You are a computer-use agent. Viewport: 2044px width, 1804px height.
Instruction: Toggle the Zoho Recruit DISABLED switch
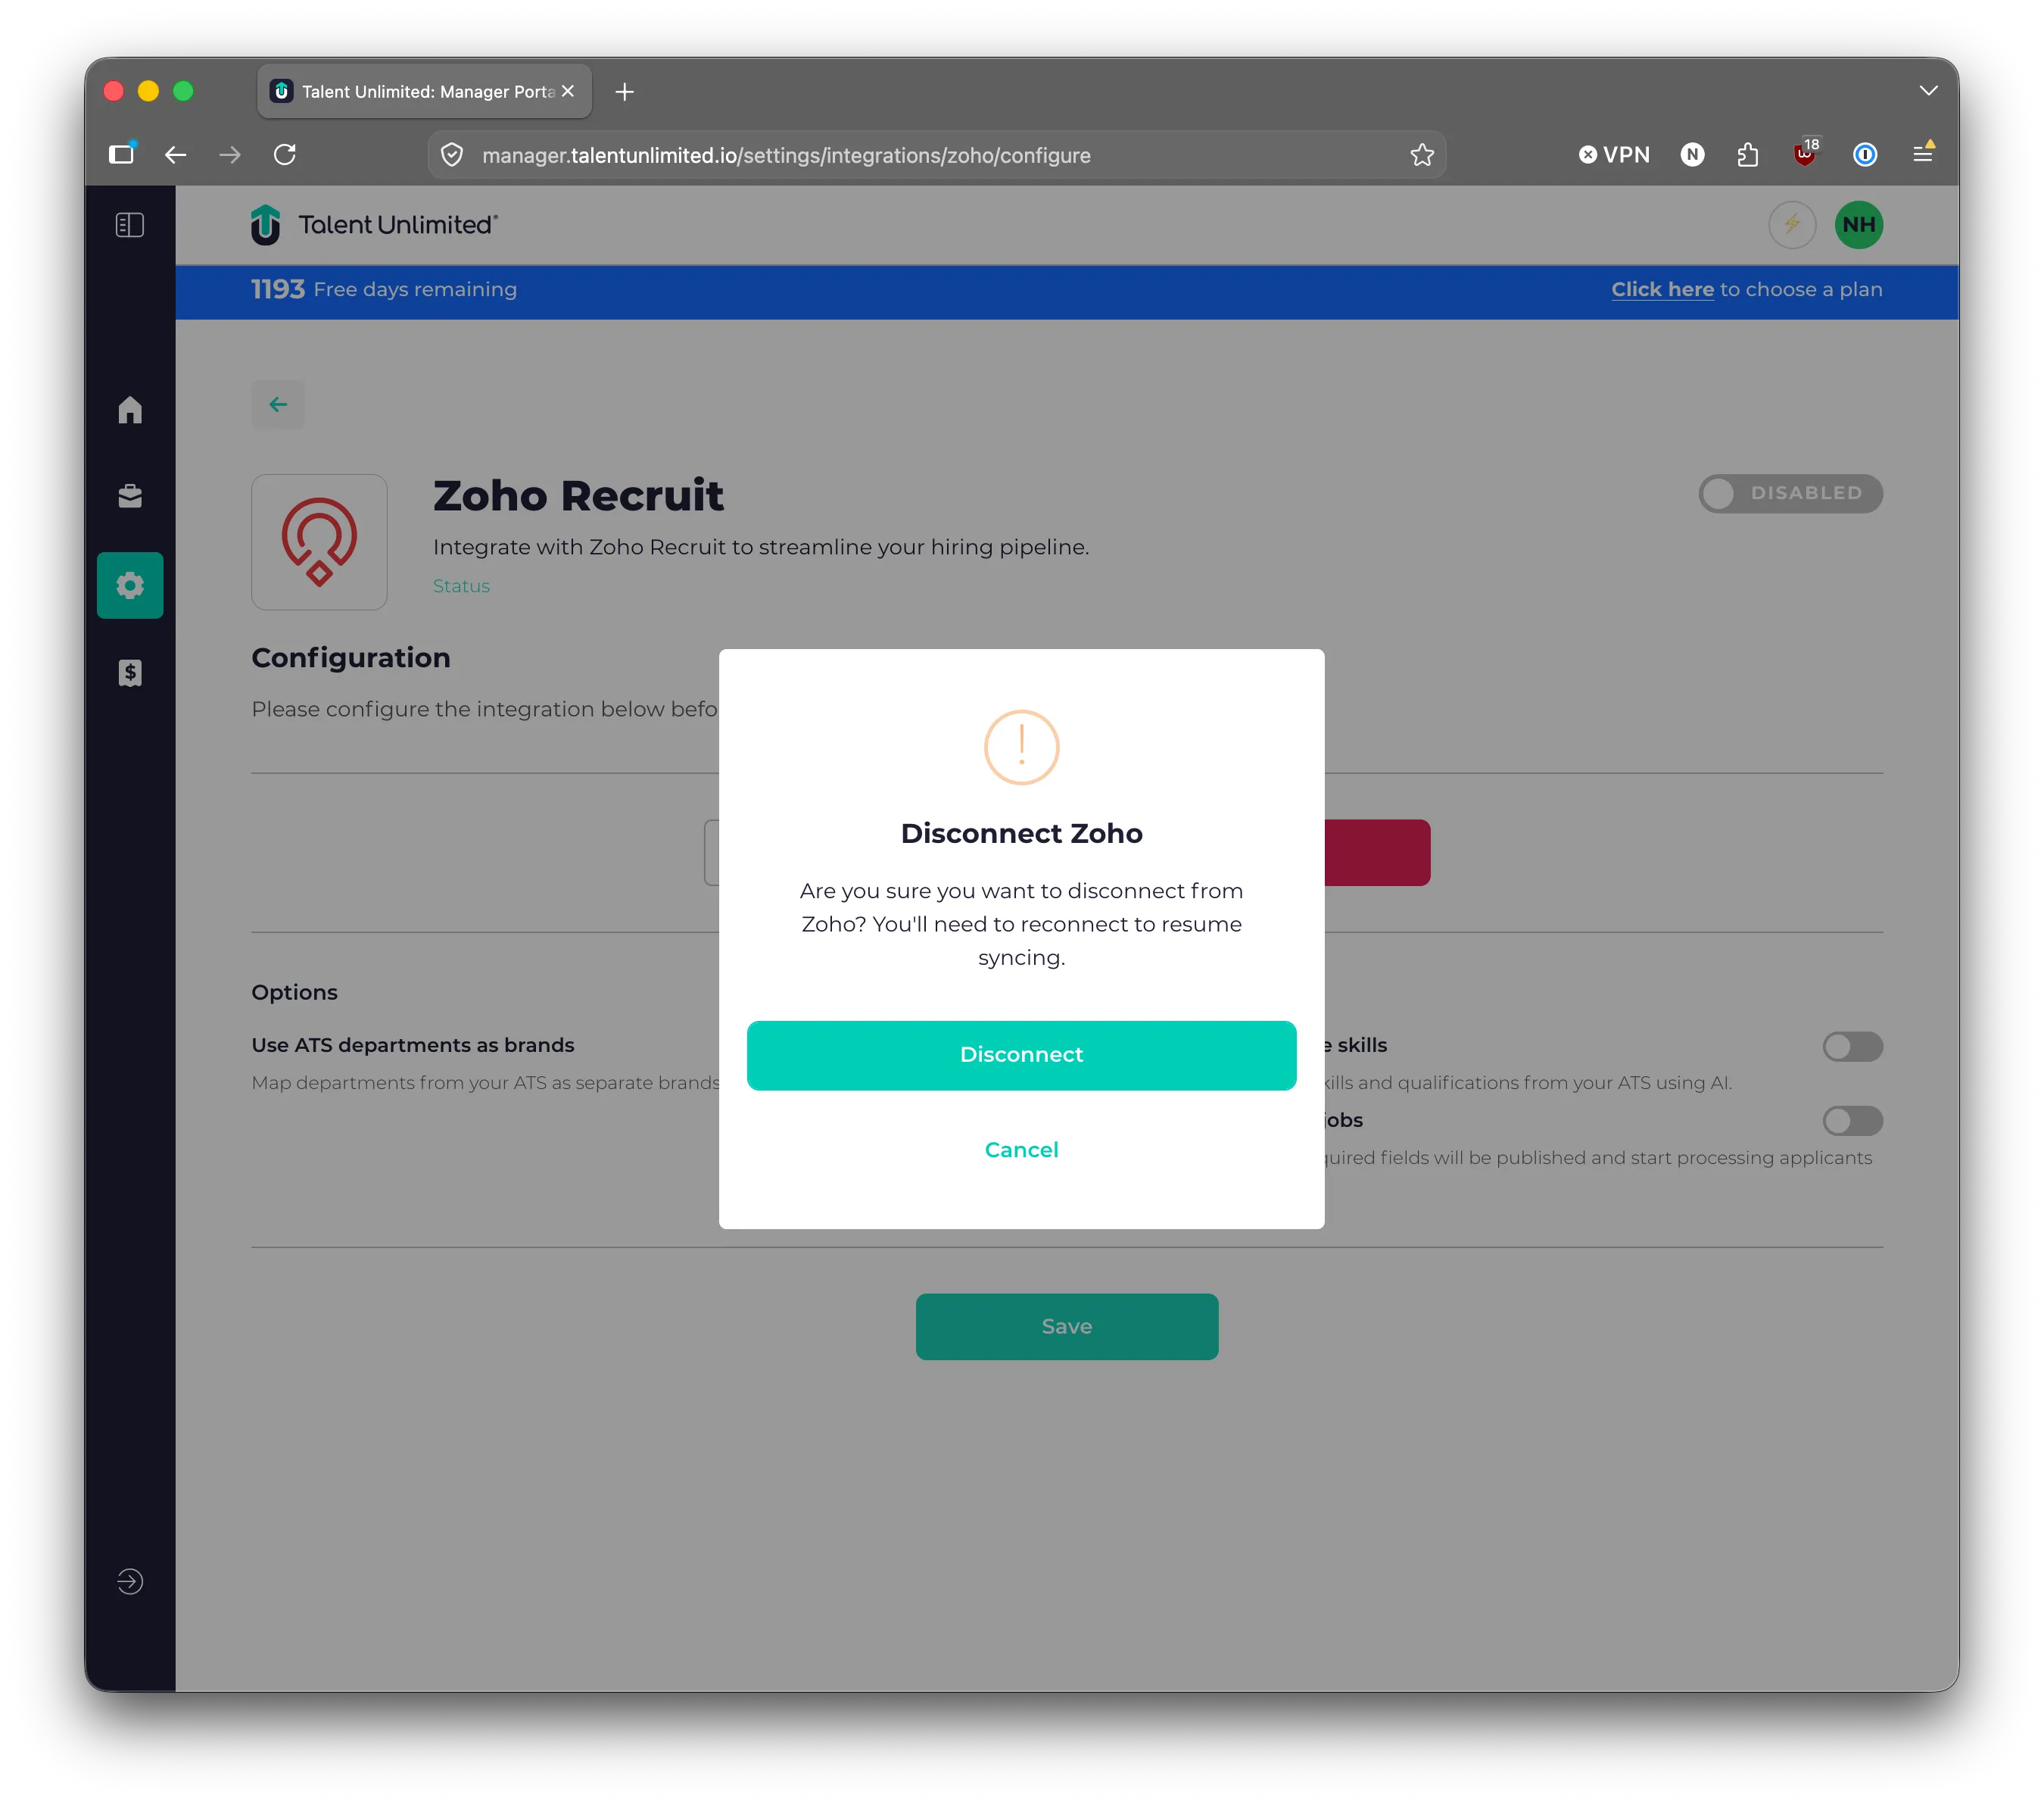pos(1790,493)
